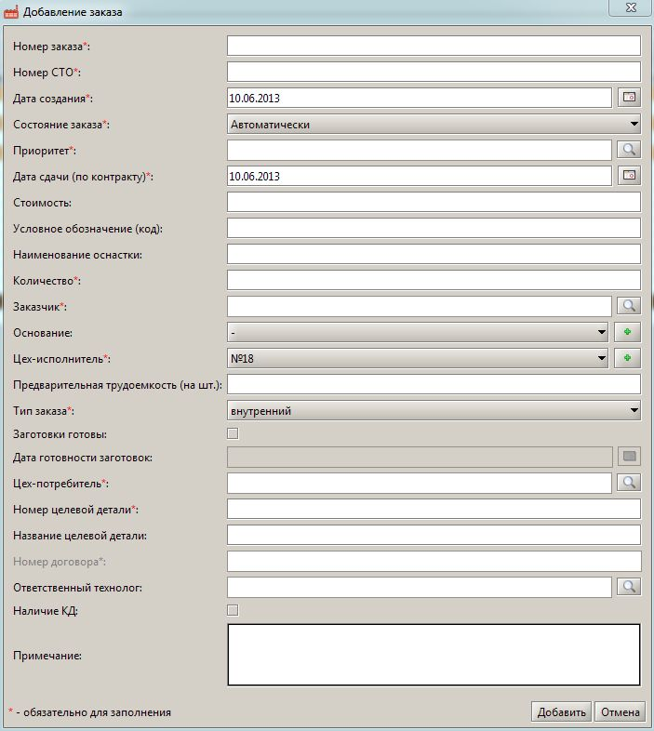
Task: Focus the Наименование оснастки input field
Action: pos(434,255)
